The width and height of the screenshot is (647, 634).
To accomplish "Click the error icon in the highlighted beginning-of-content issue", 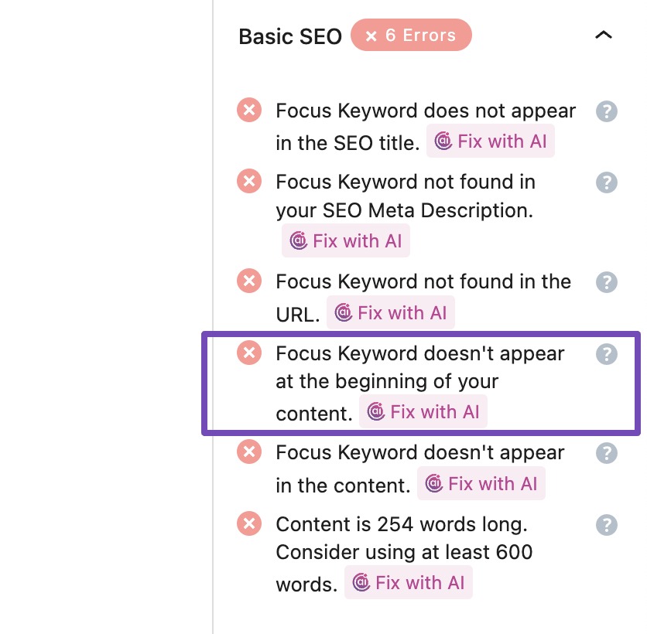I will point(249,353).
